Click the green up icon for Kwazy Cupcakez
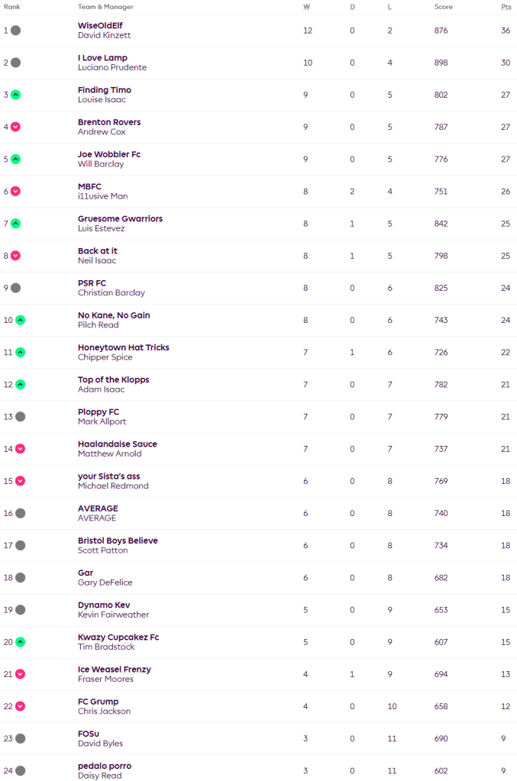Screen dimensions: 517x781 (21, 642)
